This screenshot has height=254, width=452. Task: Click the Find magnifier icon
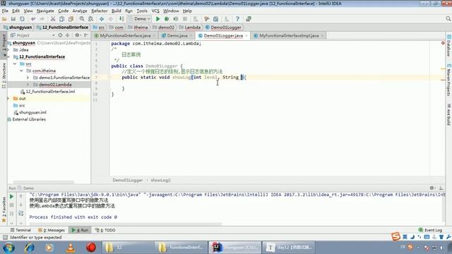pyautogui.click(x=82, y=19)
